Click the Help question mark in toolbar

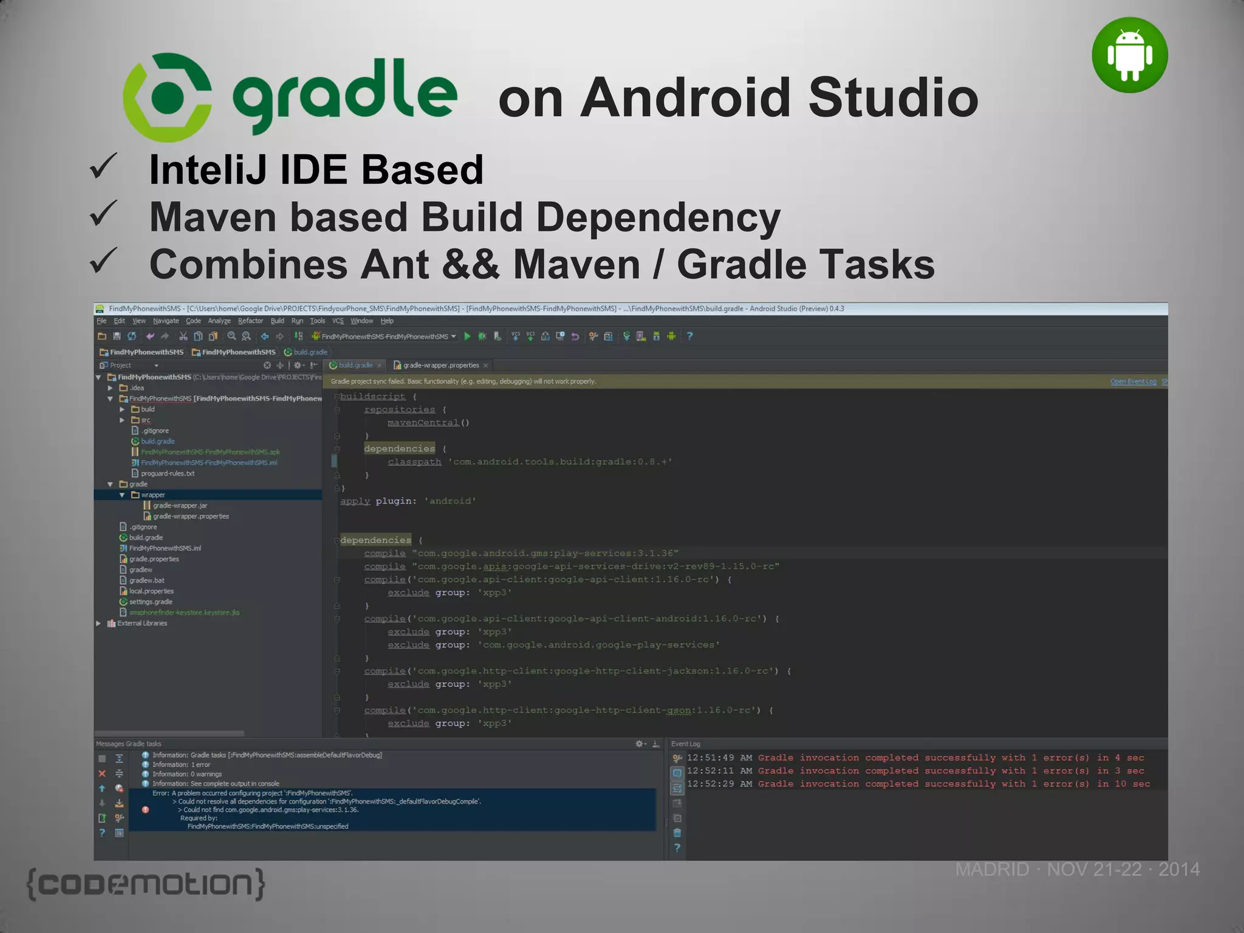(689, 336)
